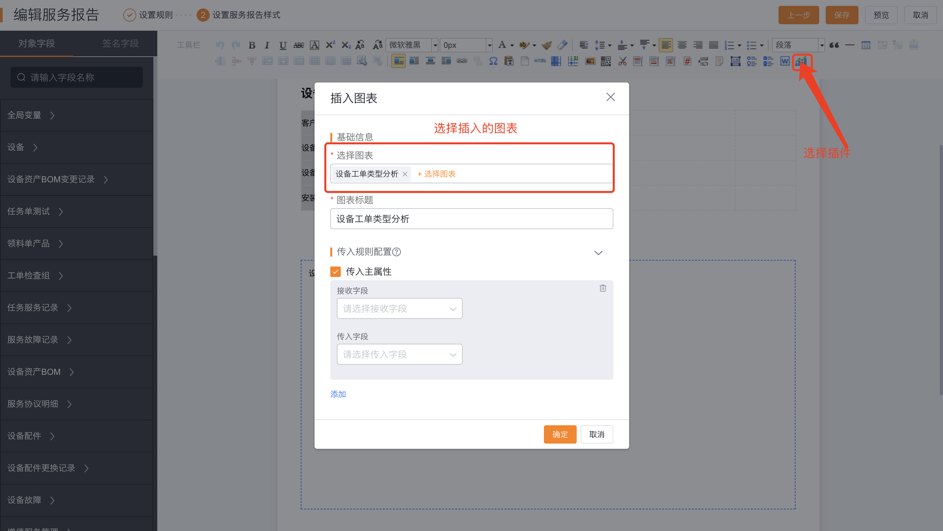This screenshot has width=943, height=531.
Task: Open the Omega special character tool
Action: click(493, 61)
